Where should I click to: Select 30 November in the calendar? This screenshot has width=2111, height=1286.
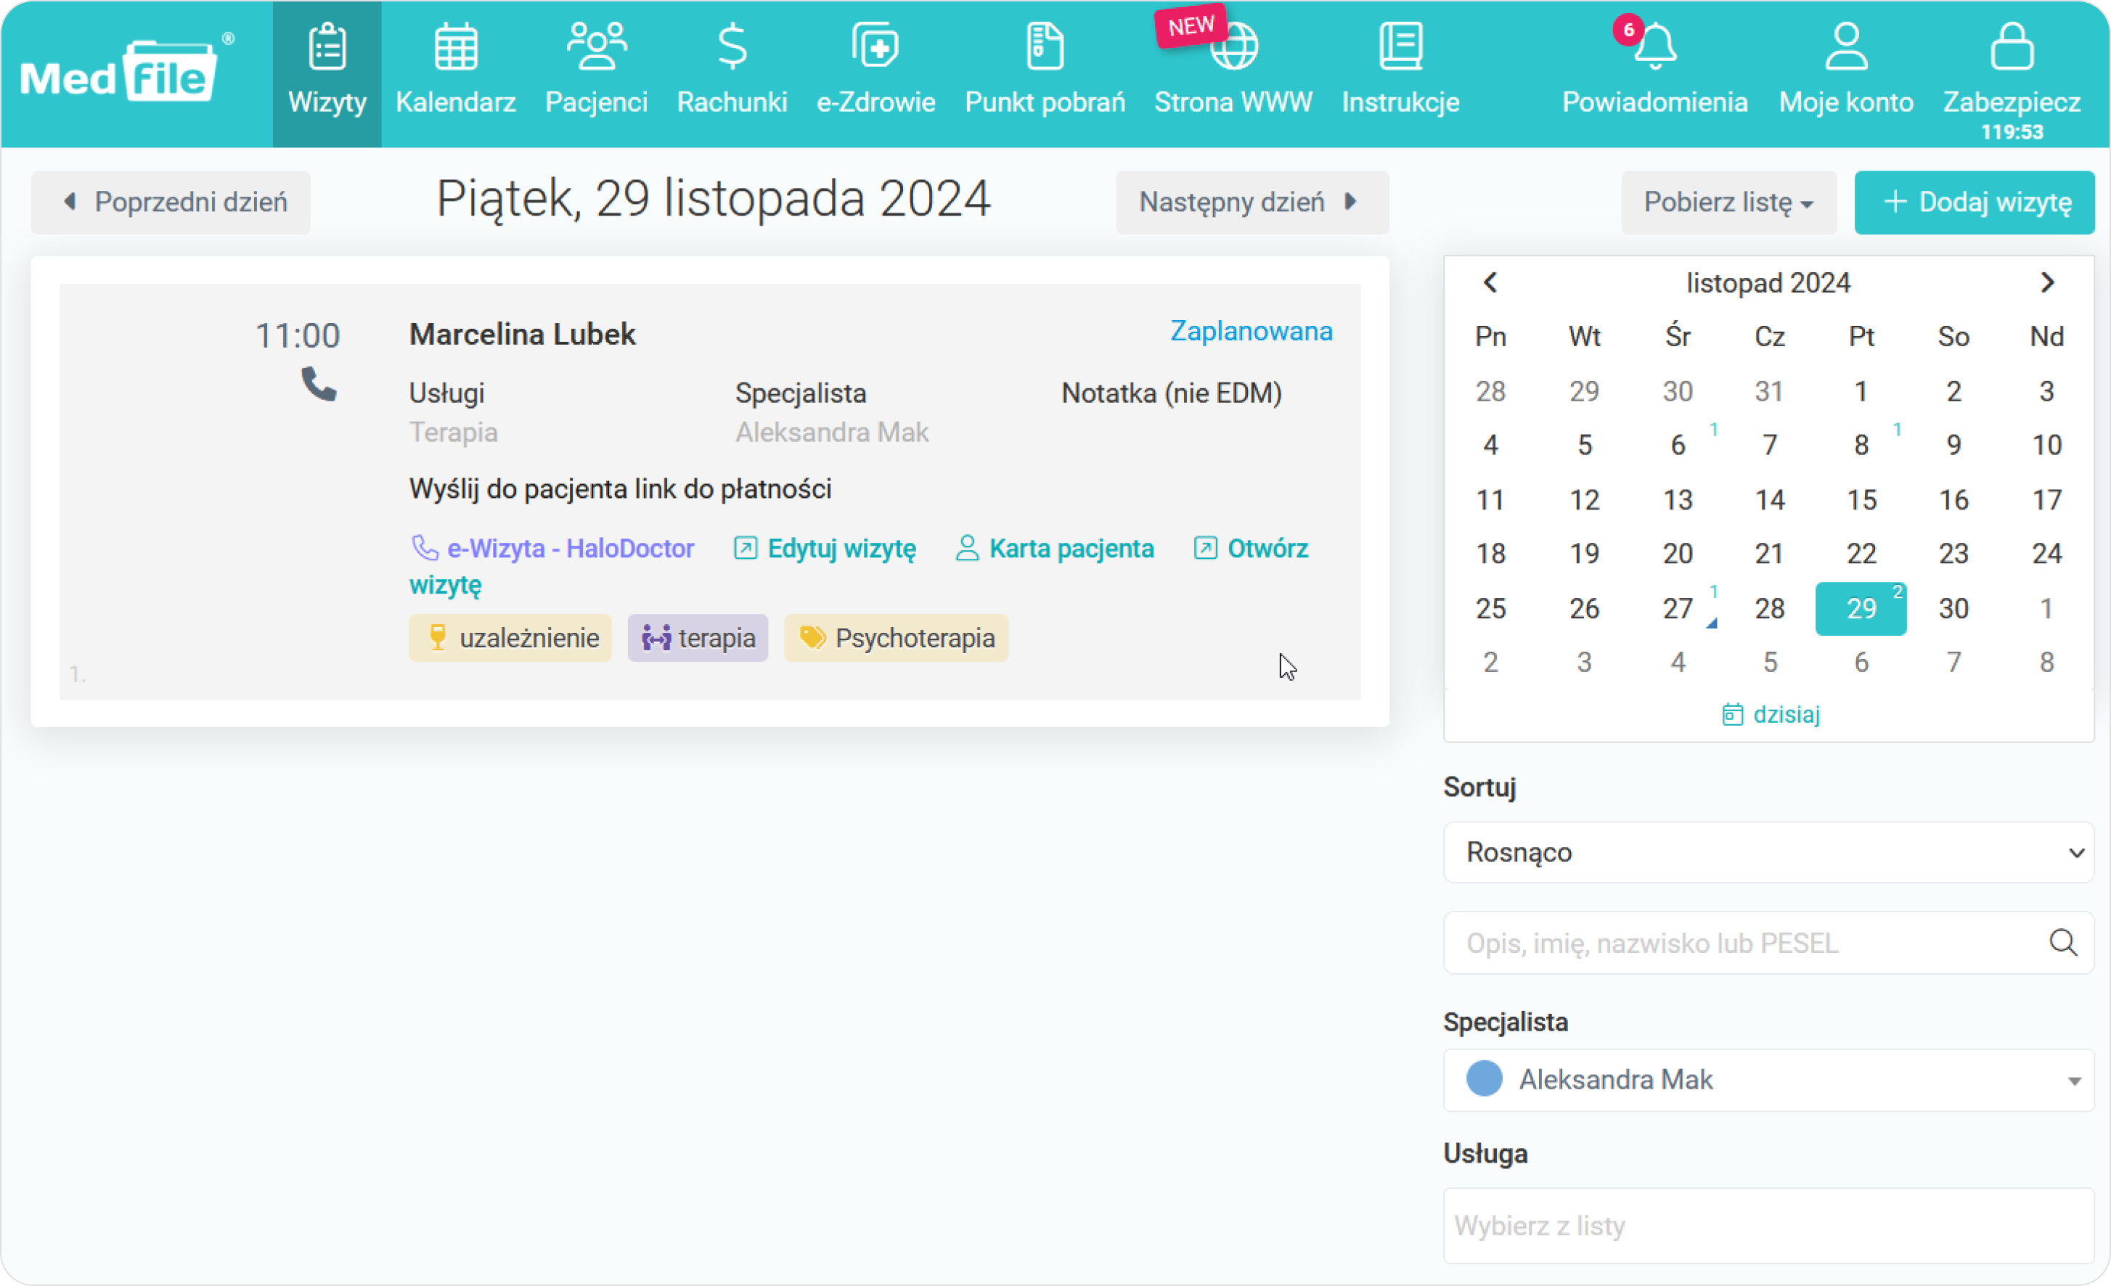pos(1953,608)
